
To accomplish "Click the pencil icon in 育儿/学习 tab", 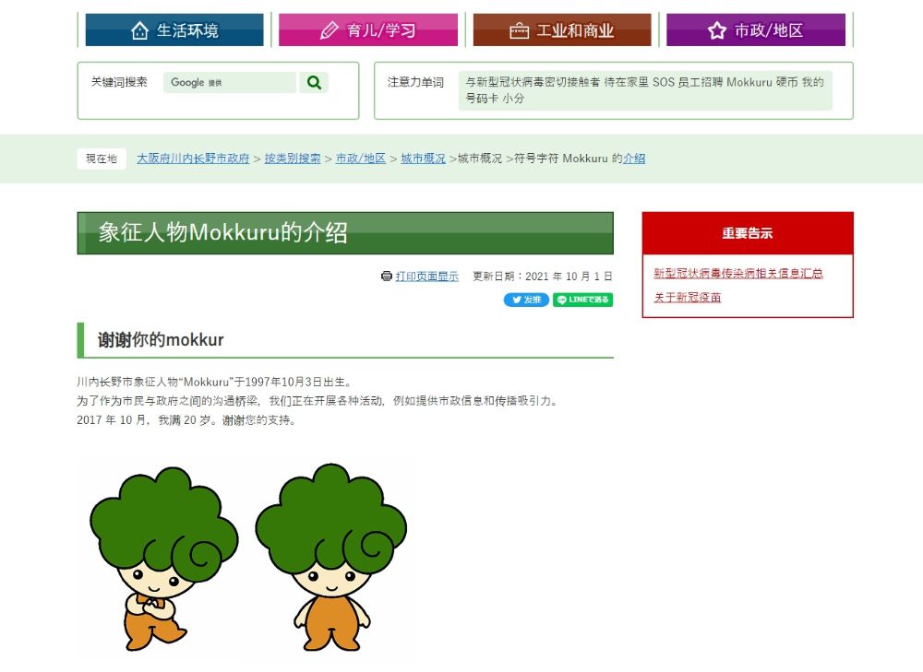I will click(x=329, y=30).
